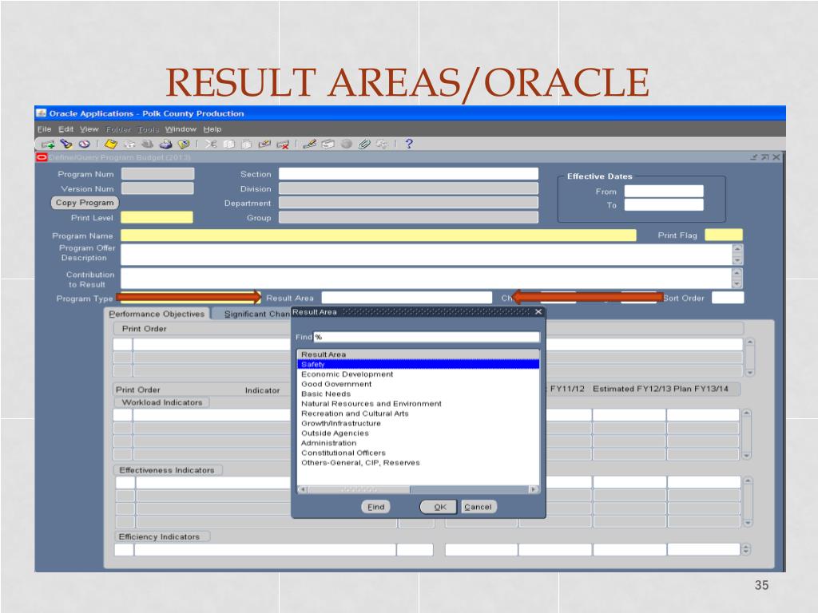Click the Find button in Result Area dialog
818x613 pixels.
[x=375, y=507]
